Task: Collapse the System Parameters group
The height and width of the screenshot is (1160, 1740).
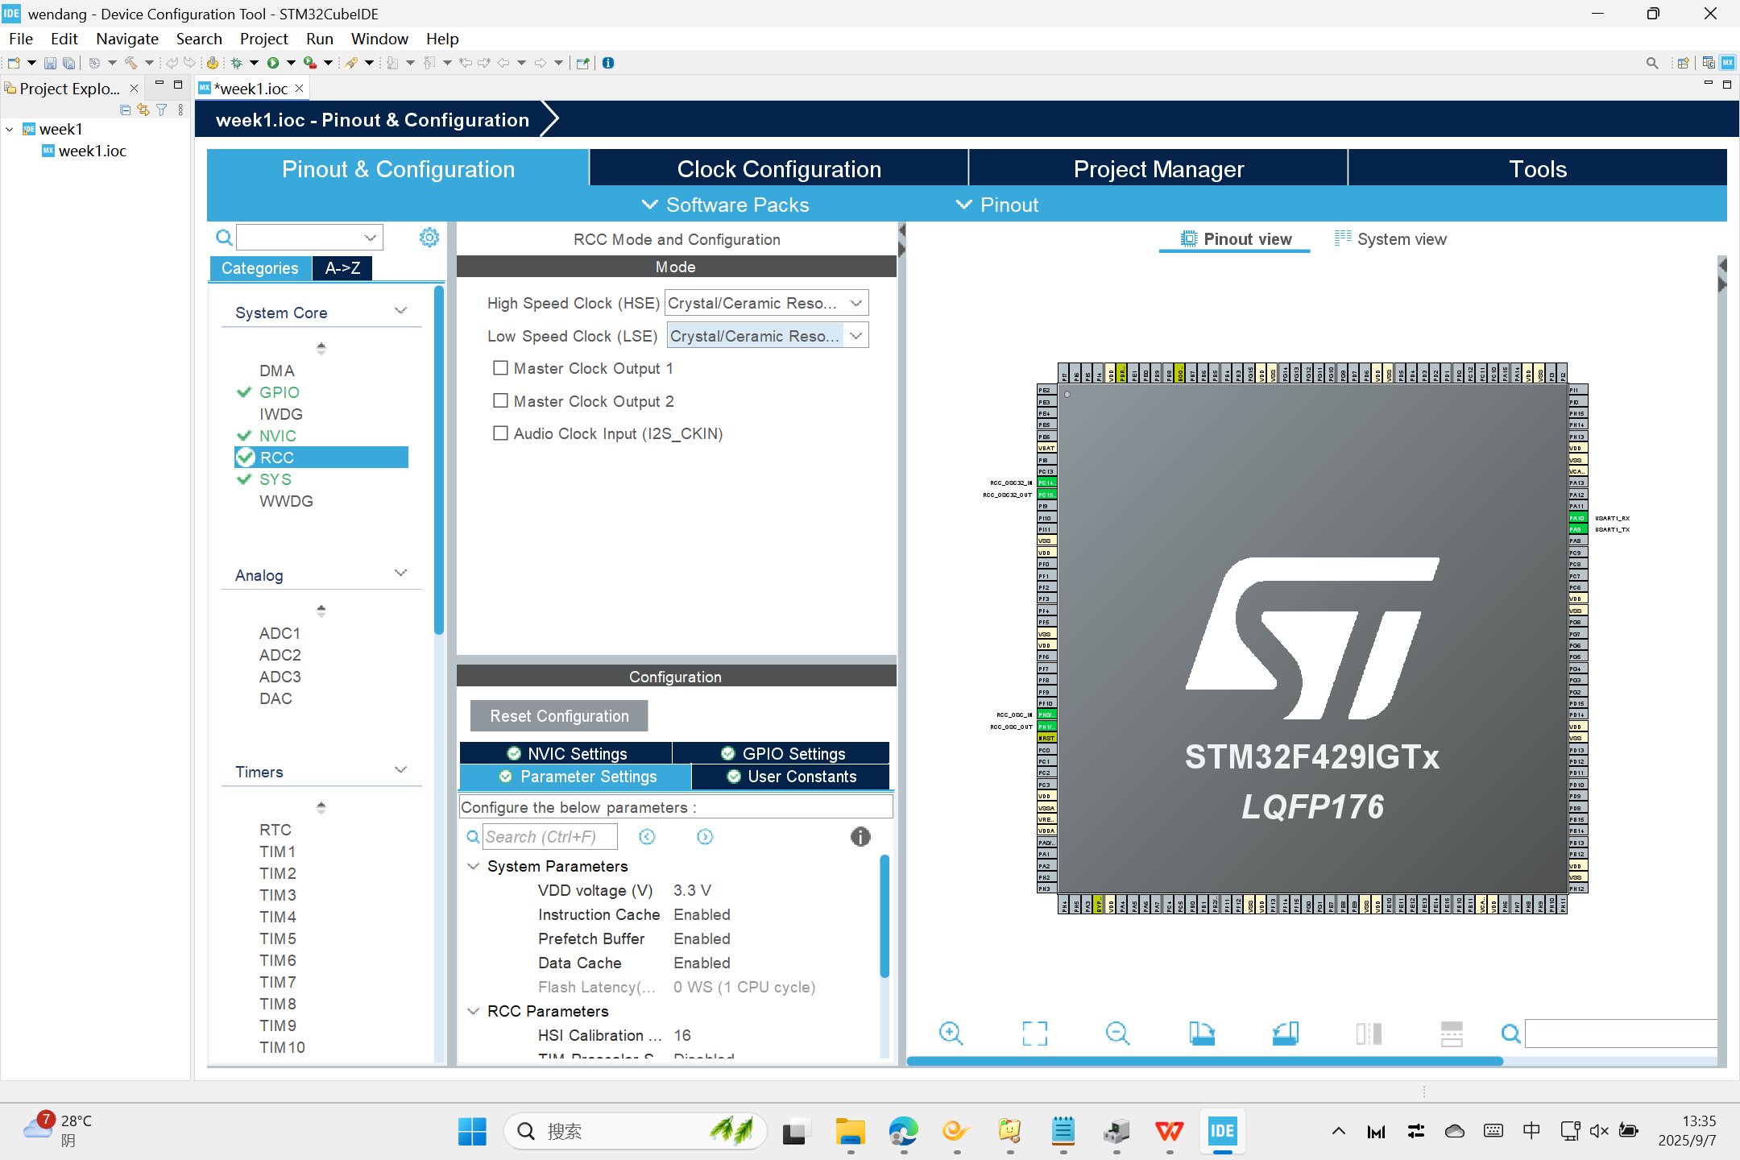Action: [x=473, y=866]
